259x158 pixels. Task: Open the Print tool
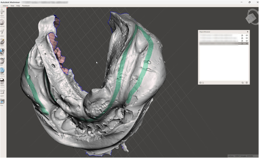[x=2, y=101]
